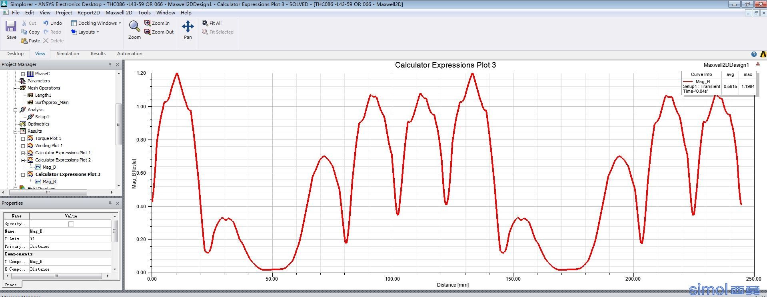Activate the Pan arrows tool
This screenshot has height=297, width=767.
click(188, 27)
